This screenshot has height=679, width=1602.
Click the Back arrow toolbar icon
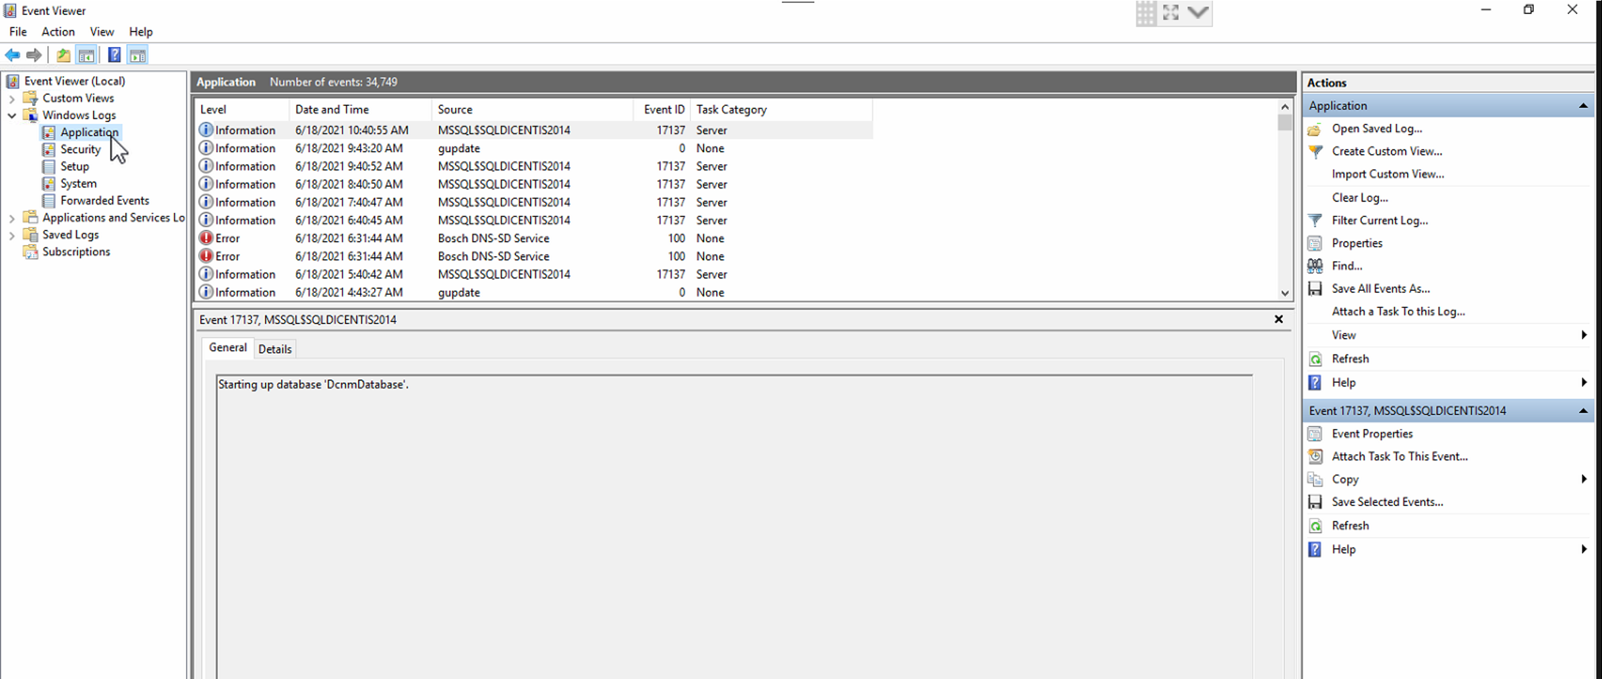tap(12, 55)
